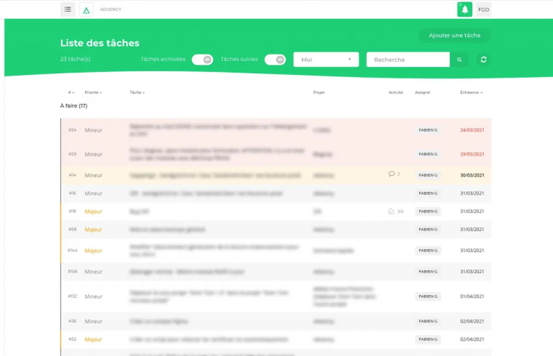Click the Activité column header

(x=395, y=92)
